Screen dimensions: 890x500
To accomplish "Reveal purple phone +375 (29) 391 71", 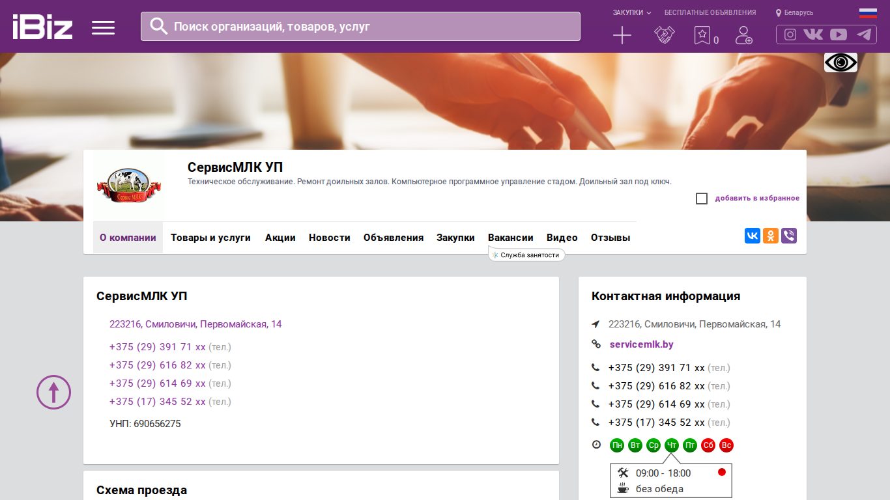I will pos(158,347).
